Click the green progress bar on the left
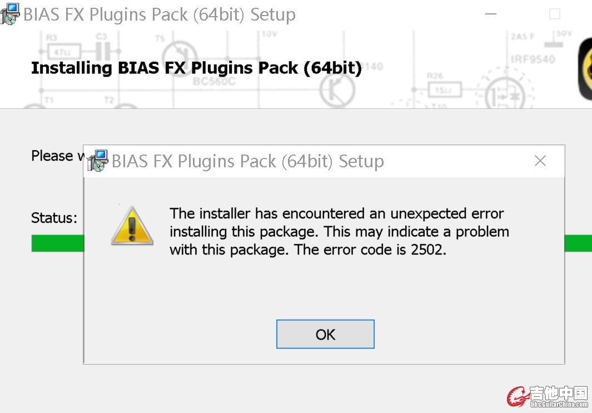 57,243
